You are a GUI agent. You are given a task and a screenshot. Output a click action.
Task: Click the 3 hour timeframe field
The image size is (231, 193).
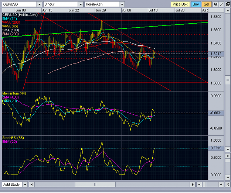(x=61, y=4)
